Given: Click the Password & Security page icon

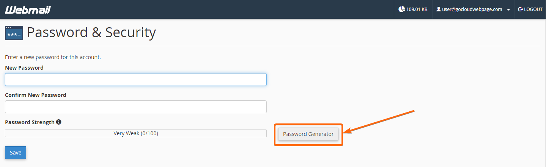Looking at the screenshot, I should coord(14,33).
